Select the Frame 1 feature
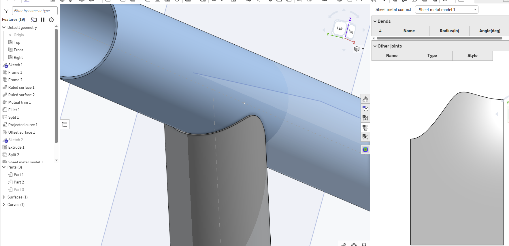 (x=15, y=72)
